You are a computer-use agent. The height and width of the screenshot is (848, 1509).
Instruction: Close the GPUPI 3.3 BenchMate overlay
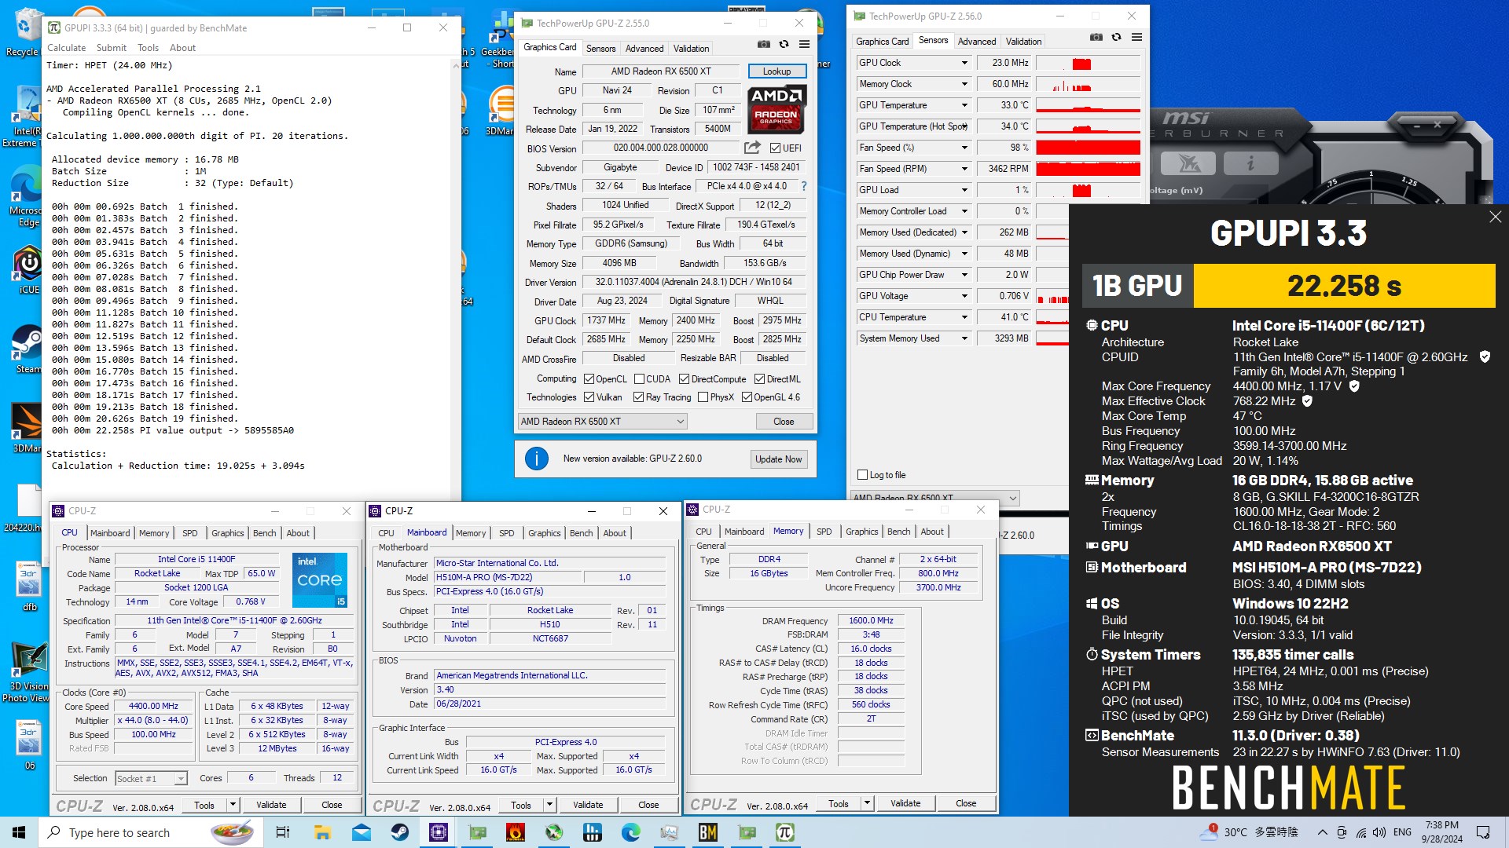[1495, 217]
